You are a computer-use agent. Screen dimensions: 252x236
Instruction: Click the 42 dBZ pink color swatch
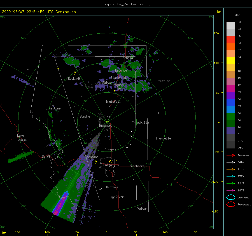point(231,81)
